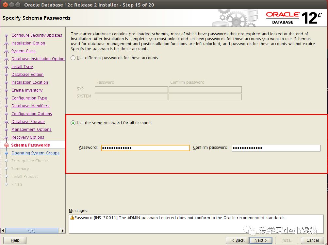This screenshot has width=328, height=245.
Task: Go to Installation Location step
Action: [x=30, y=82]
